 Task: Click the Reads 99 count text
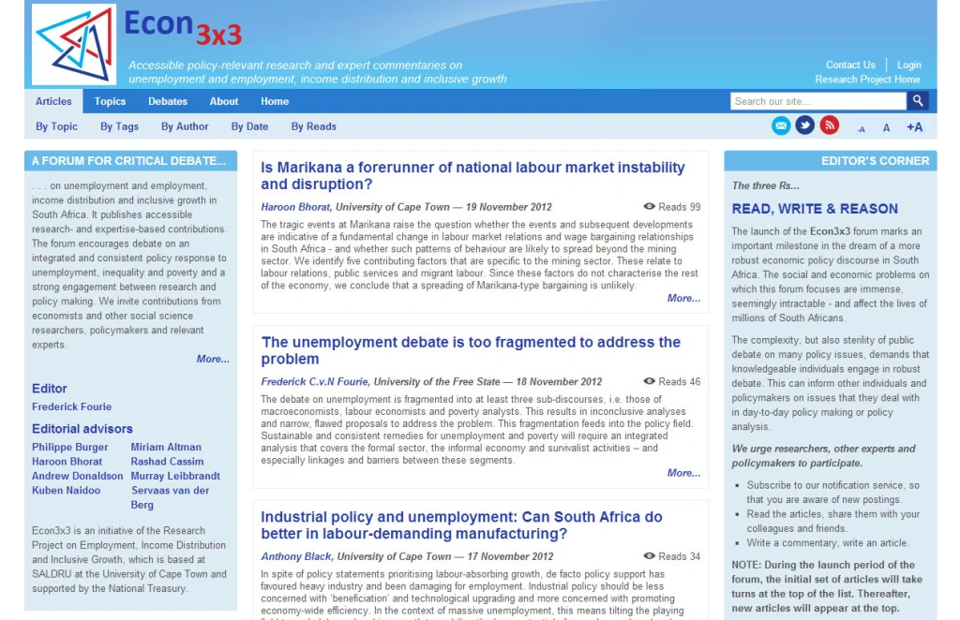tap(680, 207)
